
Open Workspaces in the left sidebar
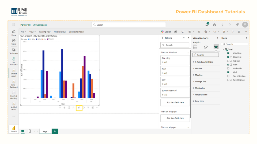pos(14,51)
